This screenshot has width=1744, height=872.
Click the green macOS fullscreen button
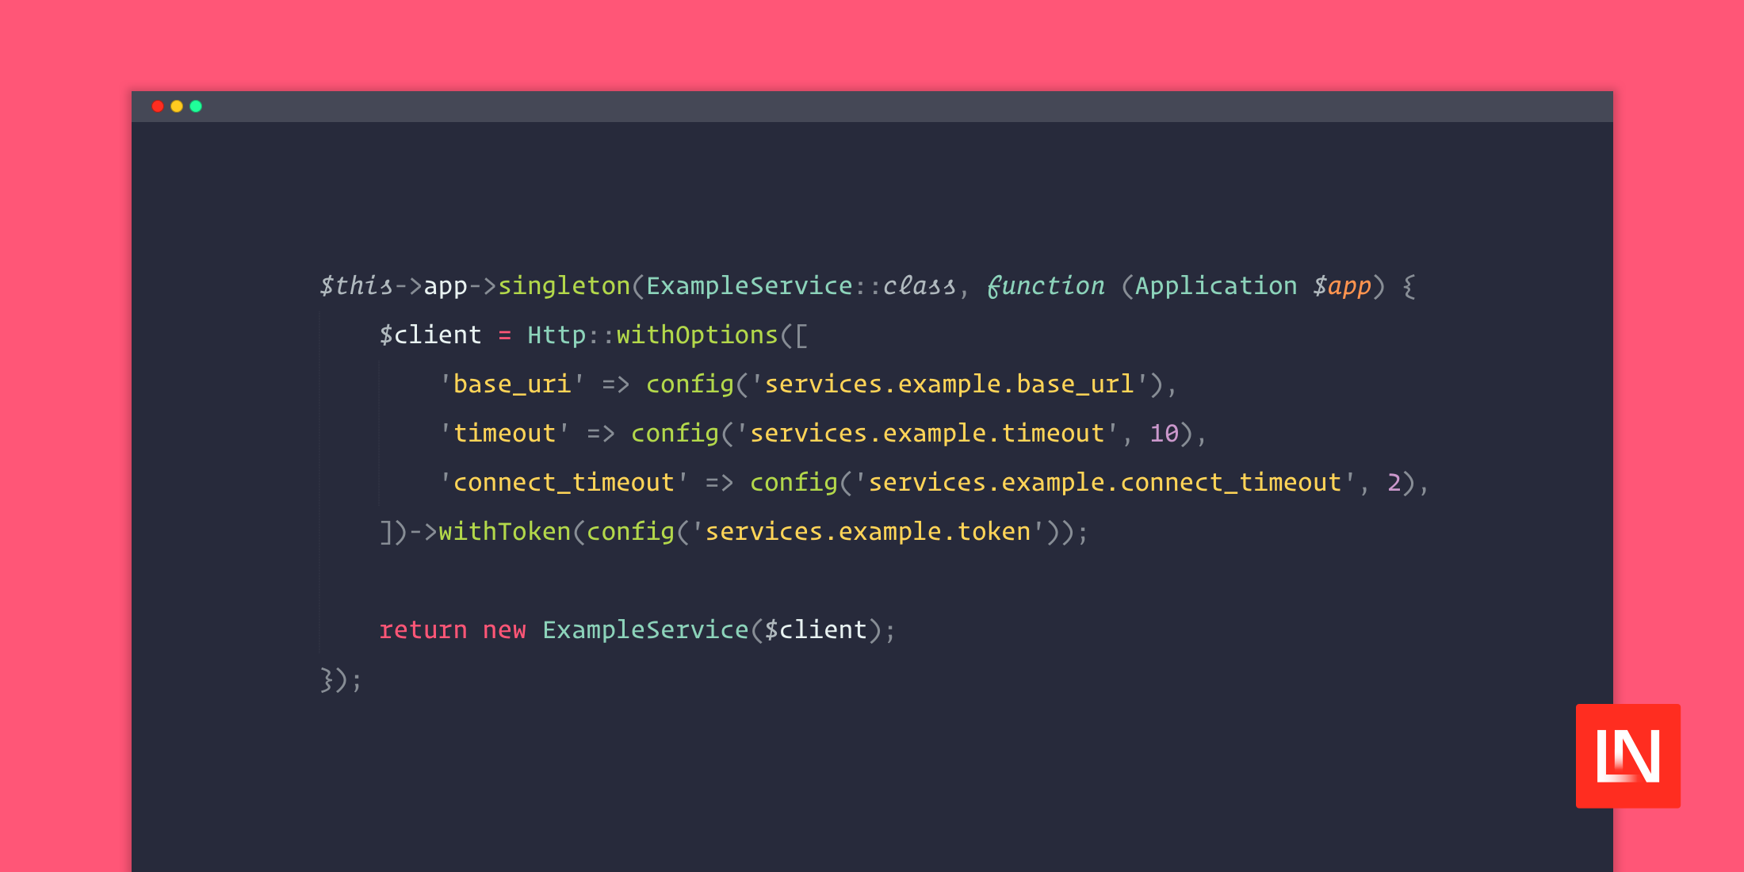(x=197, y=107)
